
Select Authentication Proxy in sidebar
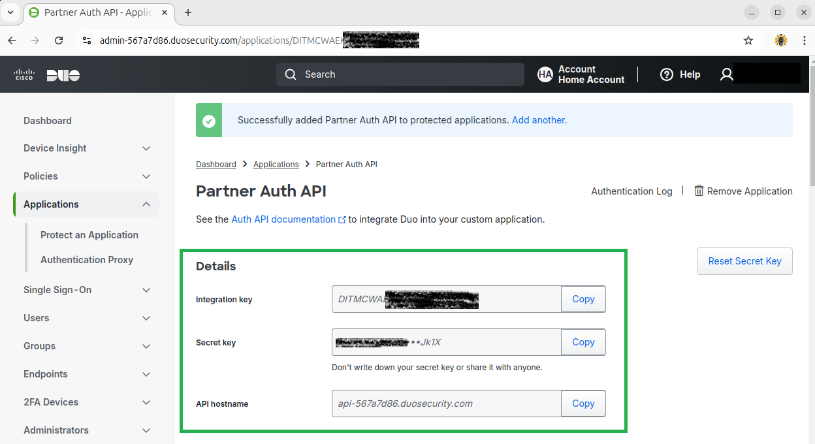click(87, 260)
